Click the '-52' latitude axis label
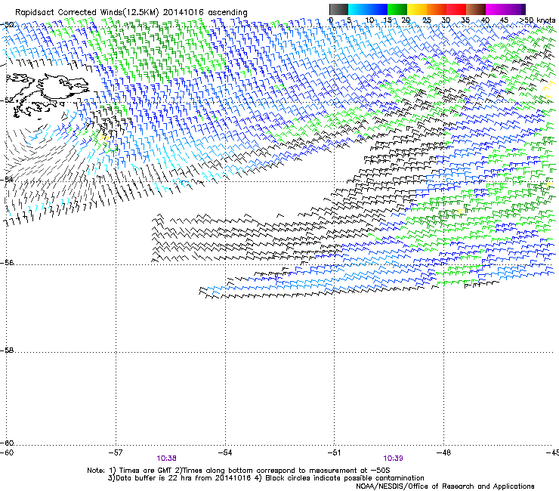This screenshot has width=559, height=491. click(7, 100)
